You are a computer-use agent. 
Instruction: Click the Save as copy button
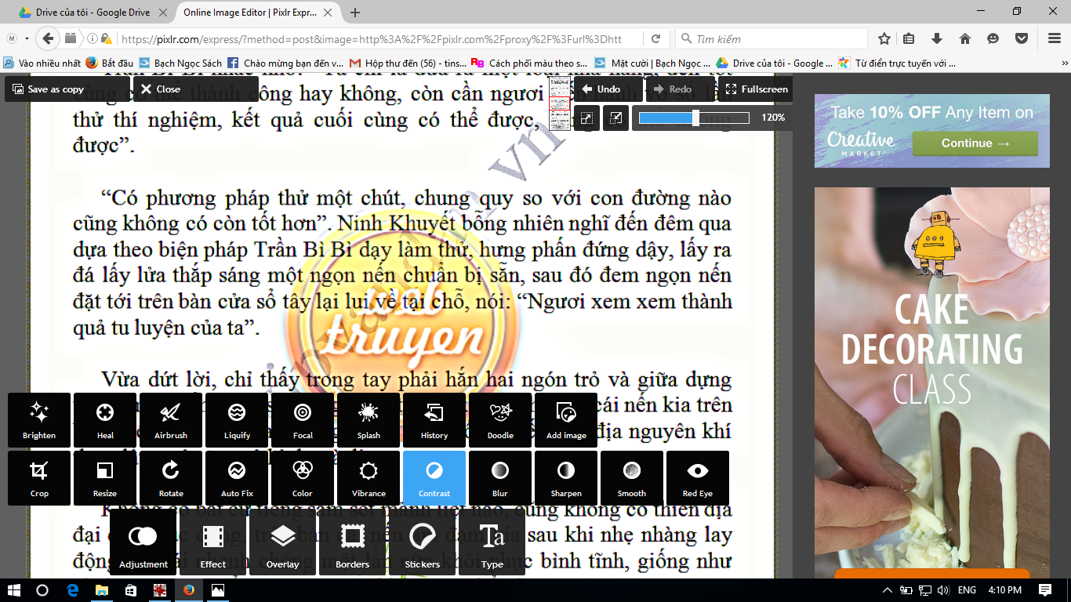(x=67, y=89)
